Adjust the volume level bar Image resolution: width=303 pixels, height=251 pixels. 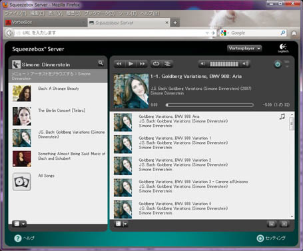click(x=224, y=64)
